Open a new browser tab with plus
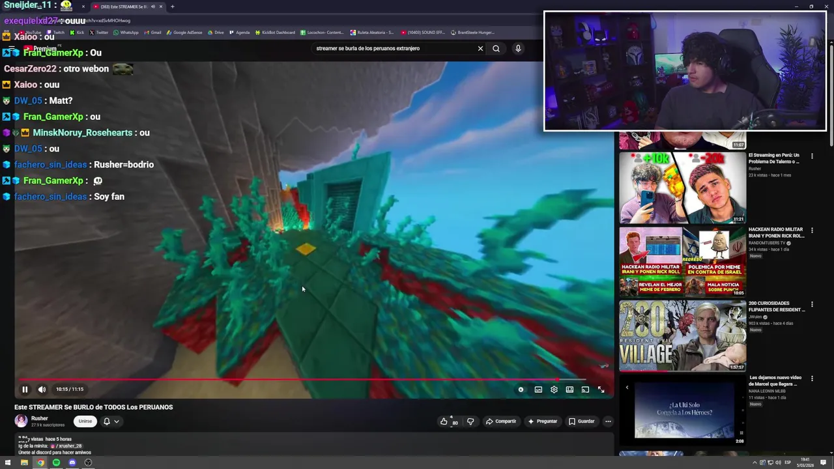This screenshot has height=469, width=834. tap(172, 7)
